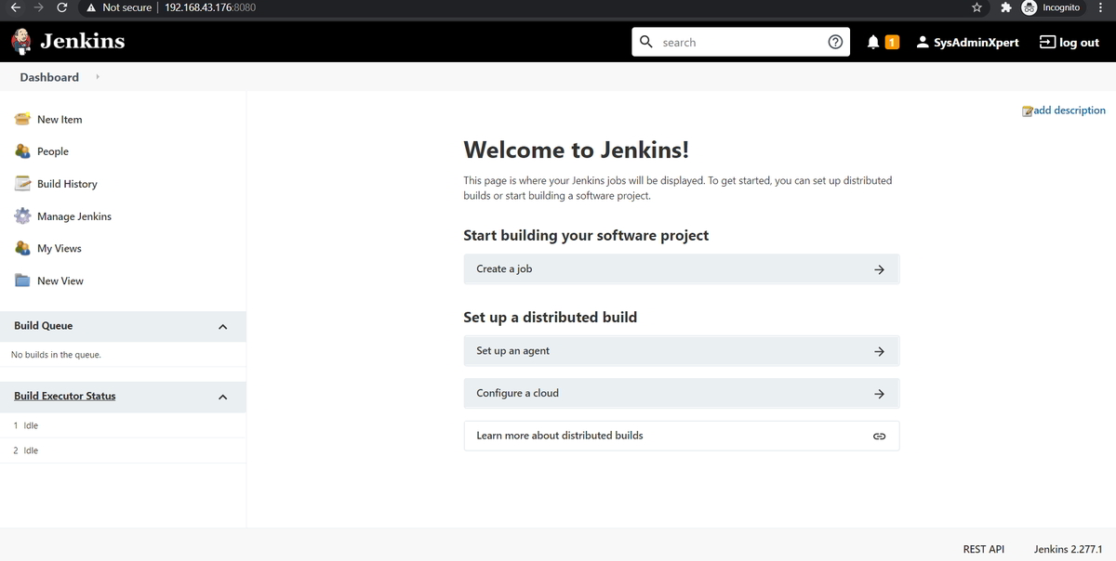The image size is (1116, 561).
Task: Open the SysAdminXpert user menu
Action: click(x=967, y=41)
